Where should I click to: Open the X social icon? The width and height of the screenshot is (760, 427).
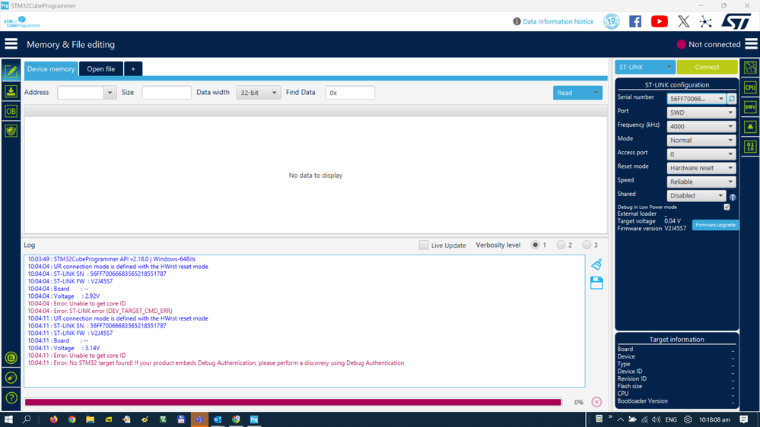coord(683,21)
